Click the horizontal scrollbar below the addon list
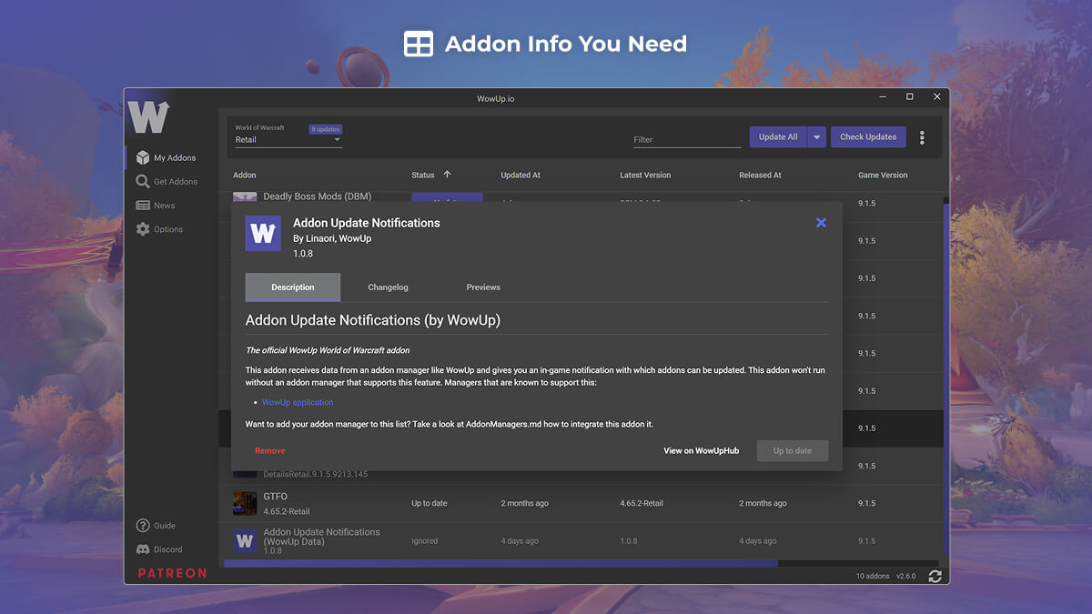The width and height of the screenshot is (1092, 614). click(500, 563)
